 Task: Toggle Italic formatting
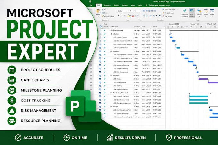point(122,16)
